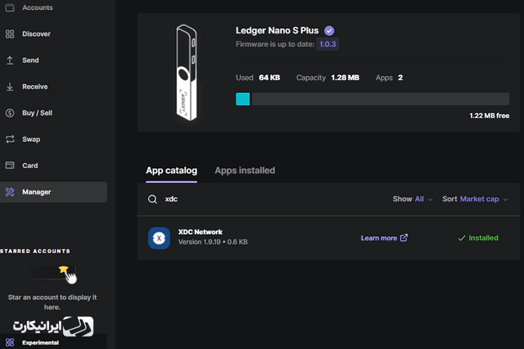Click the Send upload arrow icon

point(10,60)
